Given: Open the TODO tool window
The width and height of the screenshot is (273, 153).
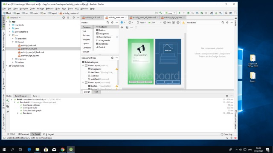Looking at the screenshot, I should tap(11, 134).
